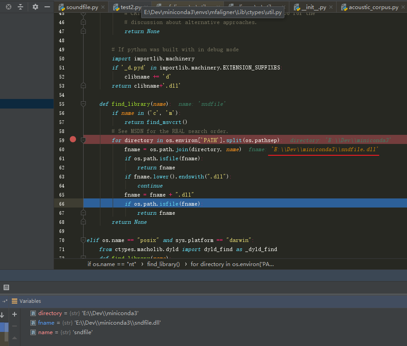The width and height of the screenshot is (407, 346).
Task: Click the move-up triangle icon in the watches panel
Action: [x=14, y=337]
